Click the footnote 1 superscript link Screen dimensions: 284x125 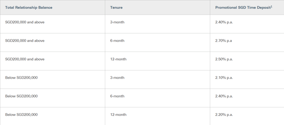click(271, 7)
